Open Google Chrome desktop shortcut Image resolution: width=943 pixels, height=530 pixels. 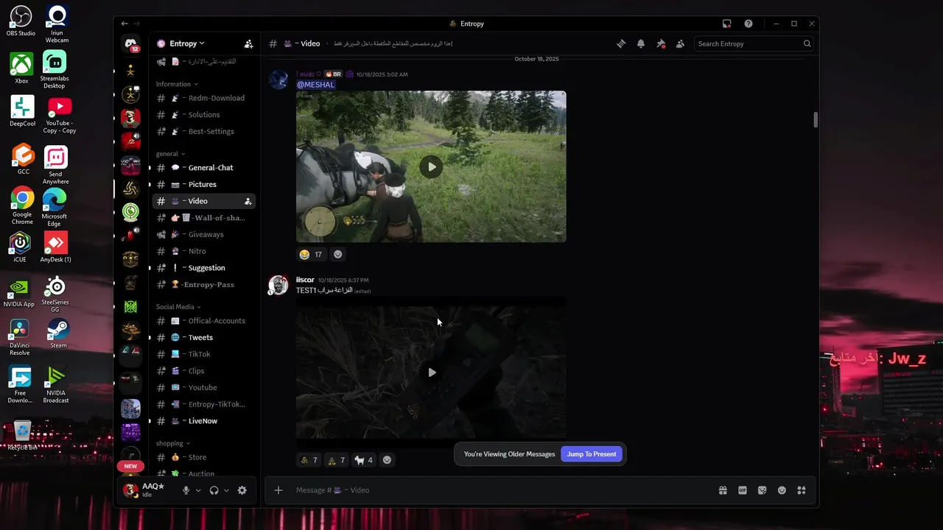[22, 206]
